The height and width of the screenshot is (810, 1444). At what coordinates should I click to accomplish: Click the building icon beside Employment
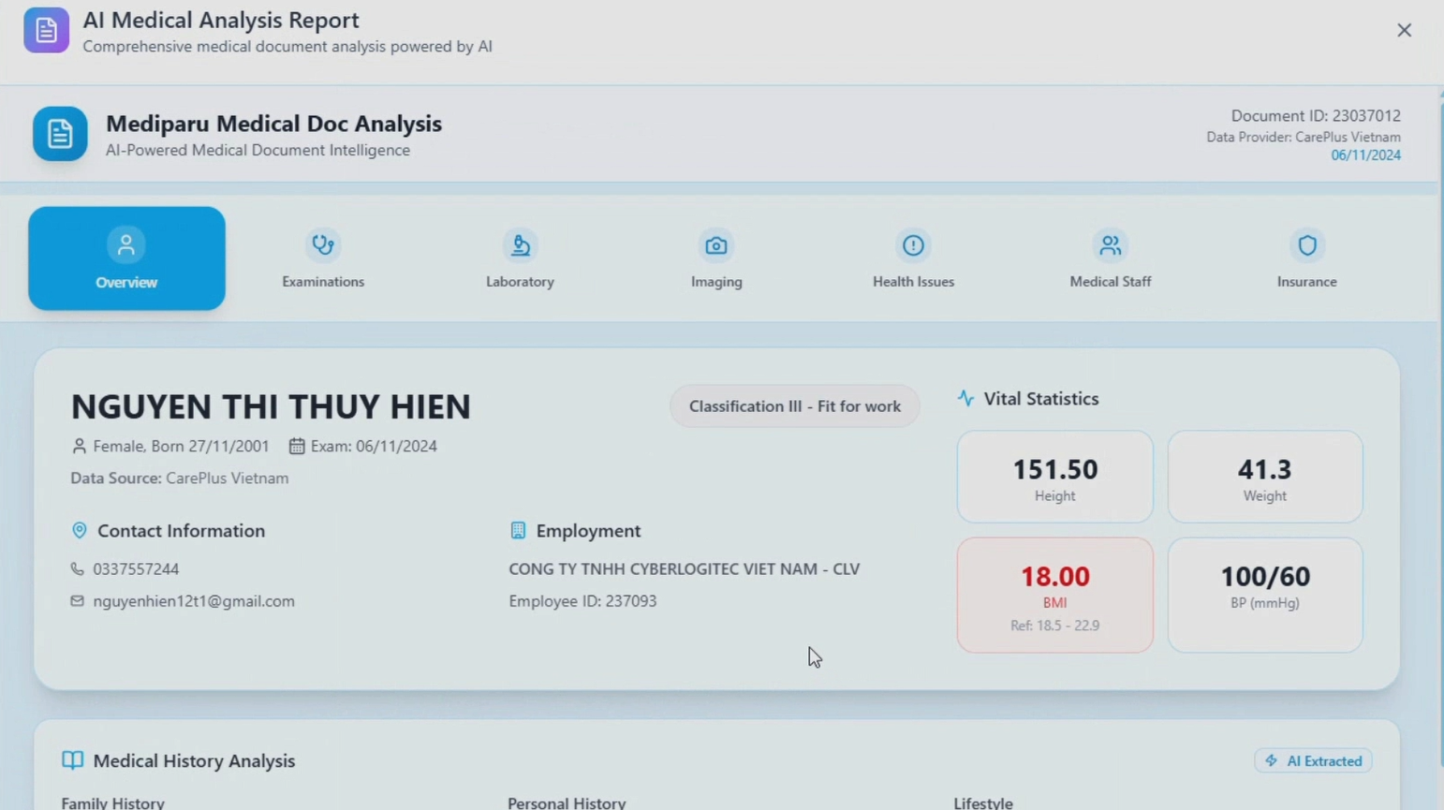518,530
